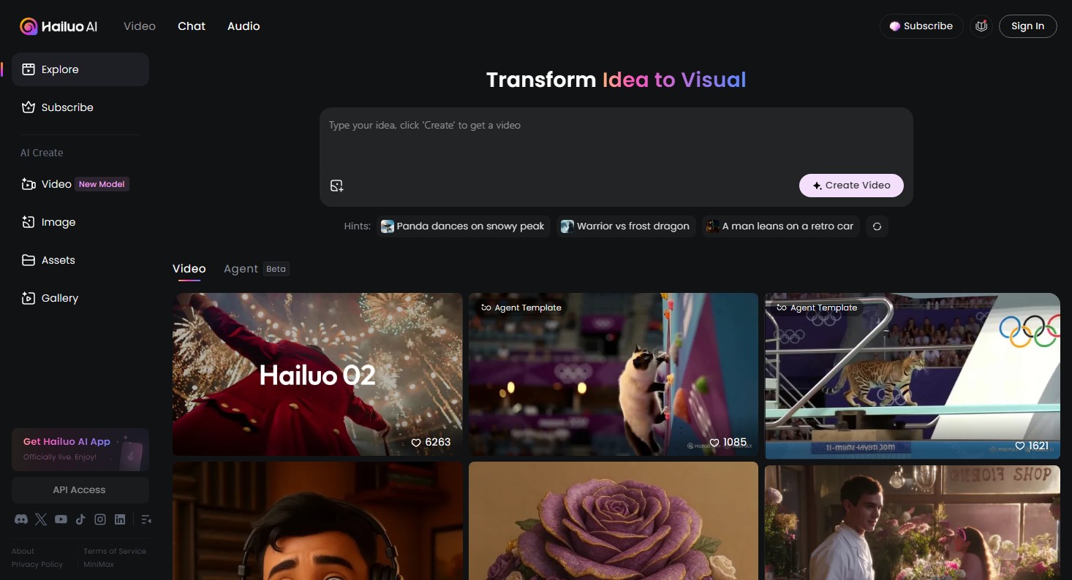Open Subscribe in the left sidebar
The image size is (1072, 580).
(80, 107)
